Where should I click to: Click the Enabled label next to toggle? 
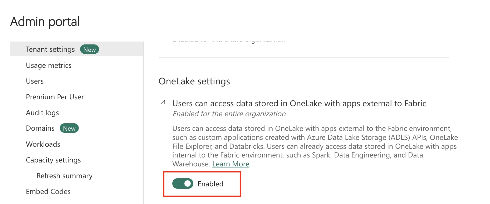(x=210, y=184)
